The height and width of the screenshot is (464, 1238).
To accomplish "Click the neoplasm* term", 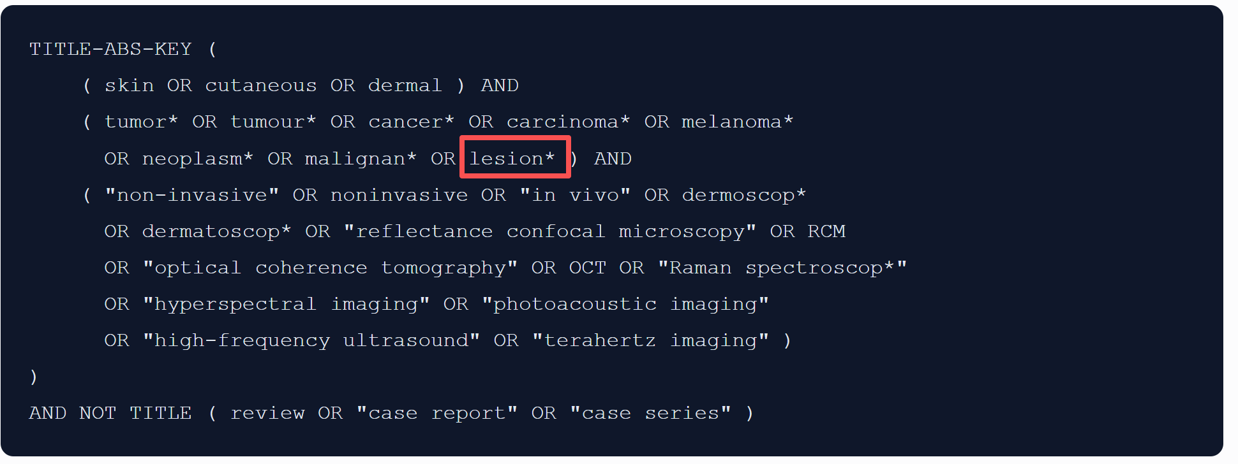I will 198,159.
